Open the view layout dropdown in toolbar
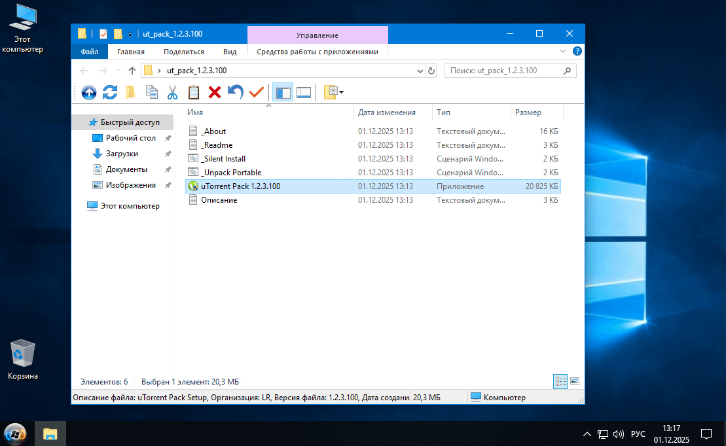The image size is (726, 446). point(334,93)
